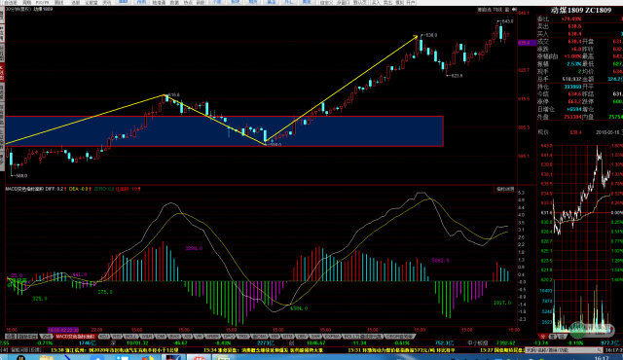Switch to the KDJ indicator tab
The image size is (623, 360).
[x=104, y=337]
